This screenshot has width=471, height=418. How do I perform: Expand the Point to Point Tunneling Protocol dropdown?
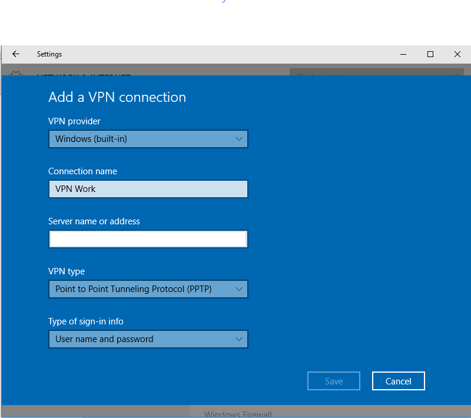[x=148, y=289]
